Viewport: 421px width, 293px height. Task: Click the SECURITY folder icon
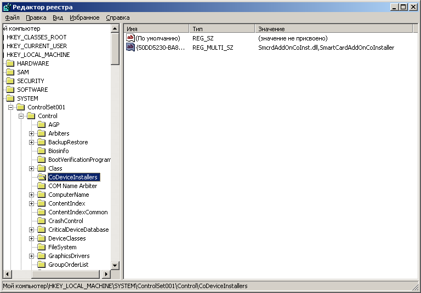(x=10, y=81)
